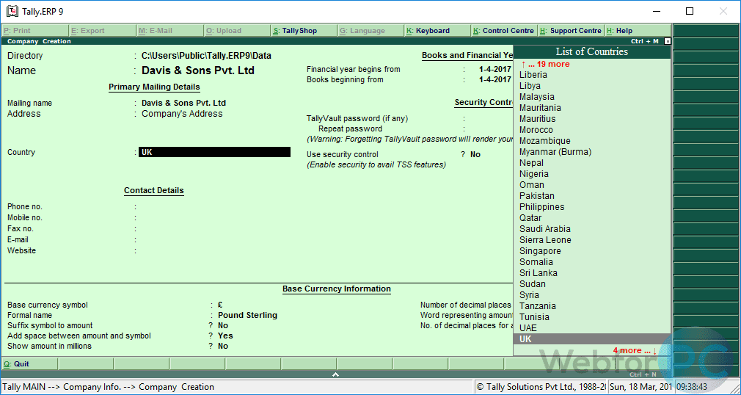Open the H: Help menu

pos(638,30)
